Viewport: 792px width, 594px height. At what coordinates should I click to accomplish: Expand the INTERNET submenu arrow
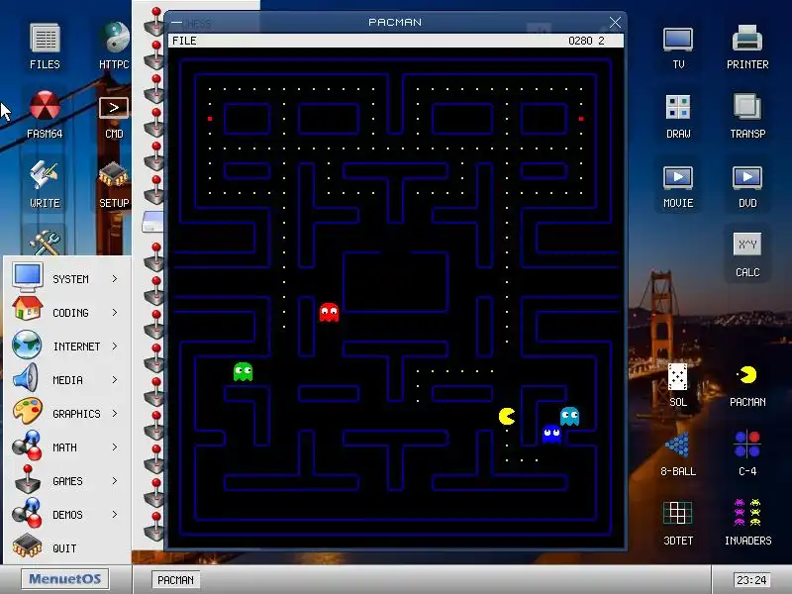[115, 346]
